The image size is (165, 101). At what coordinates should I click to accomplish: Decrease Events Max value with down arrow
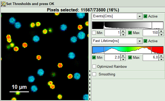click(x=161, y=35)
